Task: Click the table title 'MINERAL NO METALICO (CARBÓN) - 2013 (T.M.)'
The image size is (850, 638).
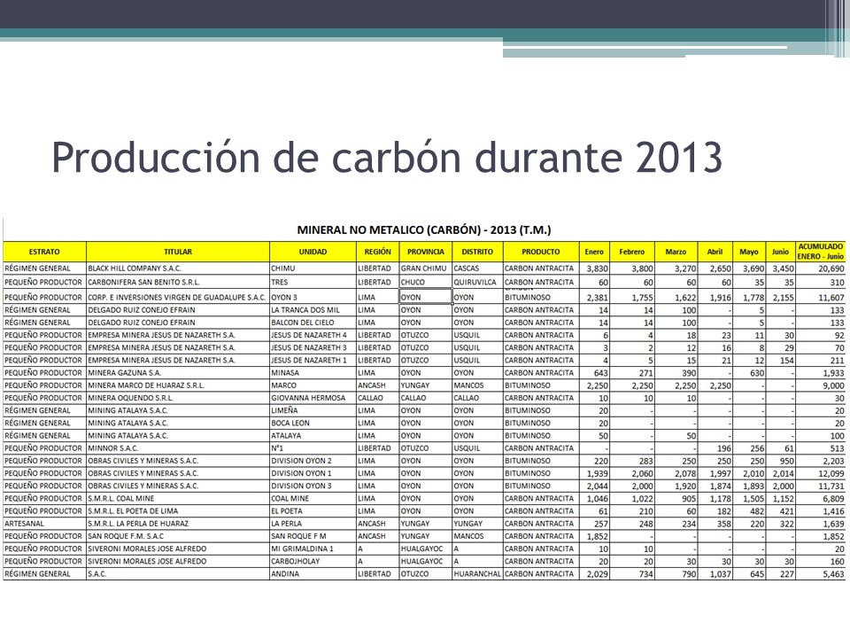Action: click(424, 230)
